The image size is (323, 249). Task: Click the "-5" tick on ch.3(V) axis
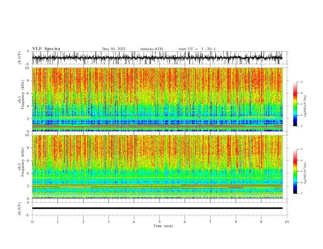click(28, 215)
